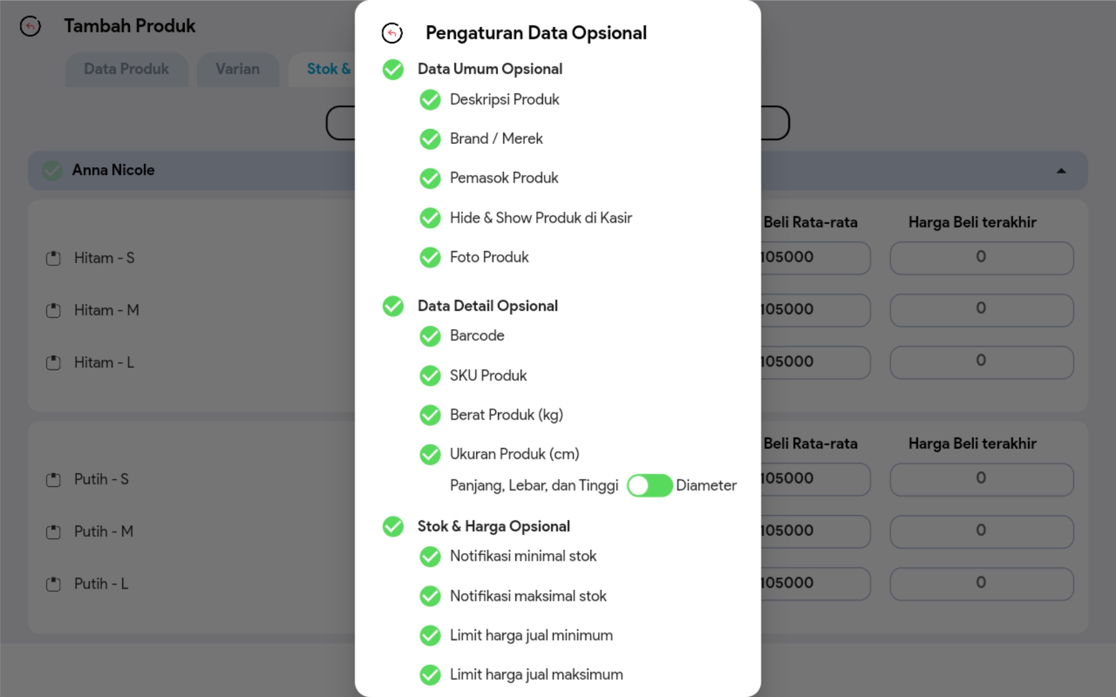Open the Varian tab

pos(238,69)
